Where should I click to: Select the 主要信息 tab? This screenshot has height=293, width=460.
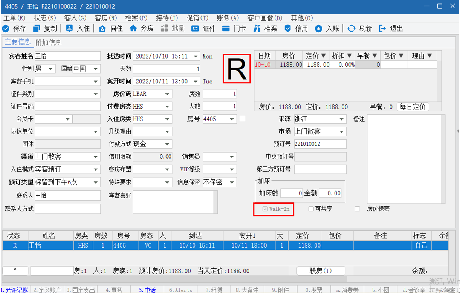(17, 42)
